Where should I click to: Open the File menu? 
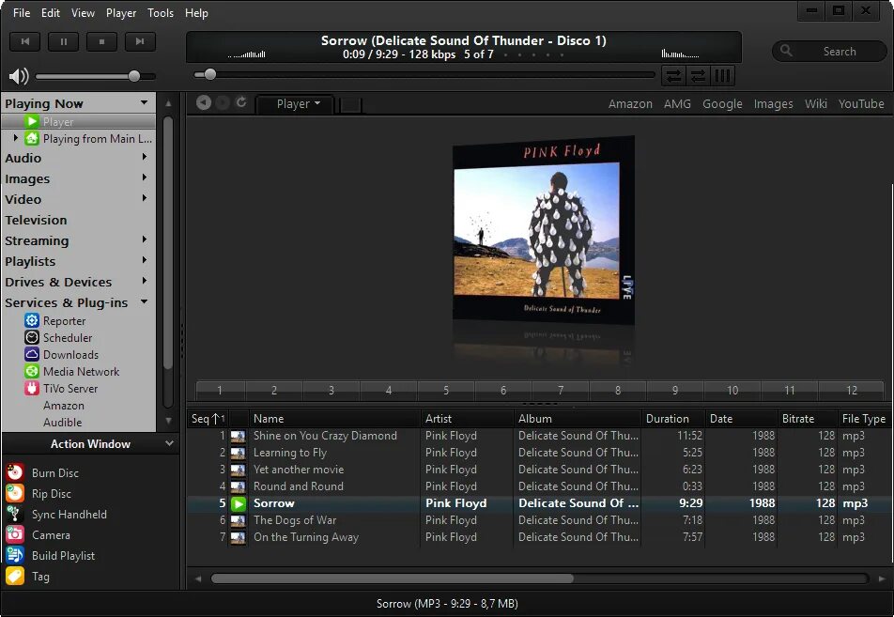pyautogui.click(x=22, y=12)
